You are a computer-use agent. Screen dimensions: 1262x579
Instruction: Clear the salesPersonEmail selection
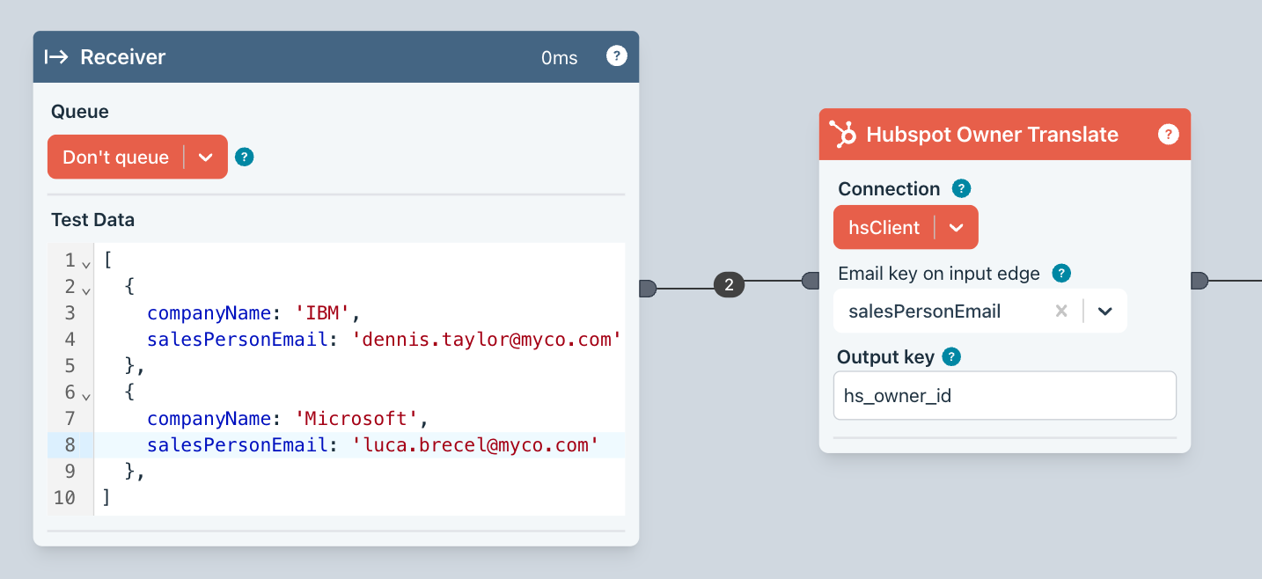click(x=1061, y=311)
